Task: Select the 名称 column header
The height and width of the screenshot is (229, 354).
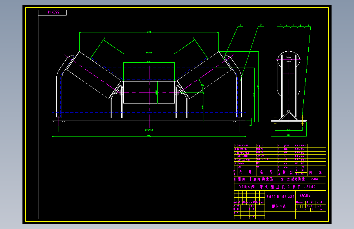Action: click(266, 172)
